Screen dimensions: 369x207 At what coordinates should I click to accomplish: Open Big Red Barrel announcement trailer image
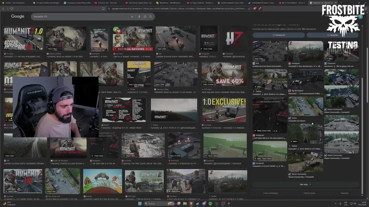click(x=306, y=79)
